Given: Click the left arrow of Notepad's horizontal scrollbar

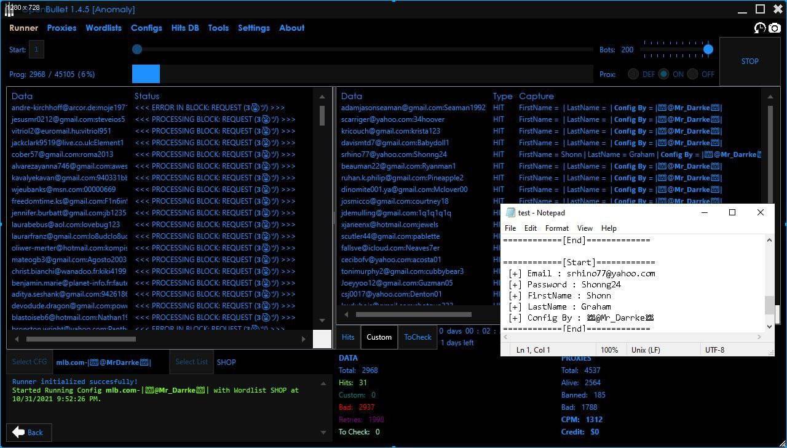Looking at the screenshot, I should [x=506, y=337].
